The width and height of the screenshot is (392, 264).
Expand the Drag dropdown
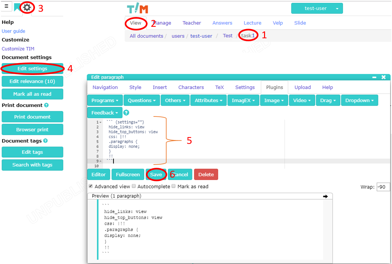point(328,100)
